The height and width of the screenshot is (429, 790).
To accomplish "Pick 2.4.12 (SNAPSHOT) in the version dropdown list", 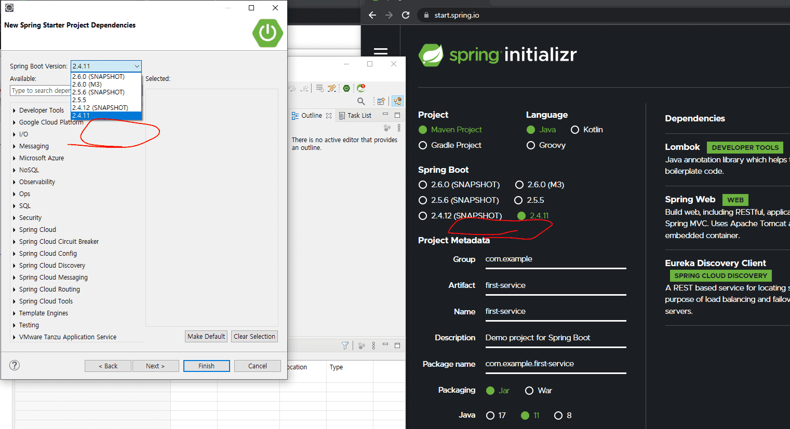I will pyautogui.click(x=106, y=108).
